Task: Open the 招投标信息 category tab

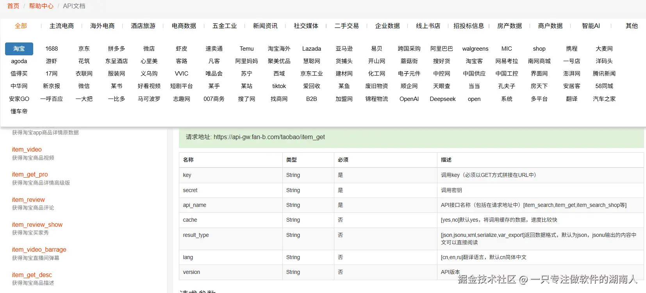Action: pyautogui.click(x=469, y=26)
